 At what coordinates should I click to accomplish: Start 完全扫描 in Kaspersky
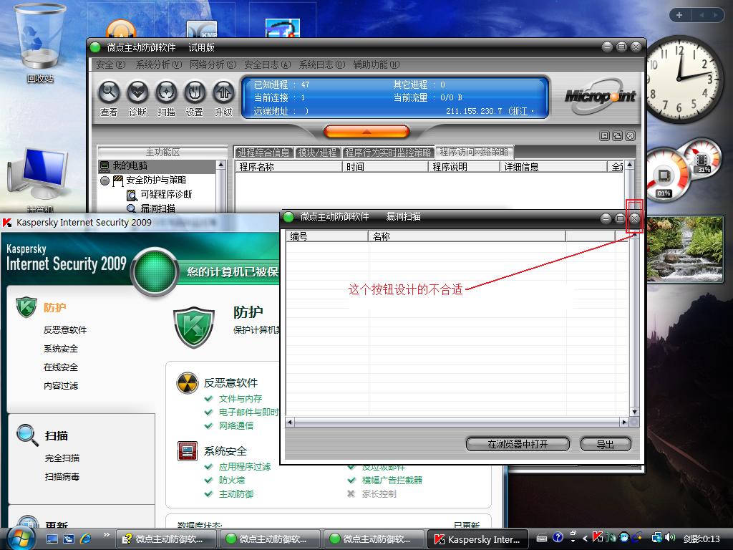(62, 458)
